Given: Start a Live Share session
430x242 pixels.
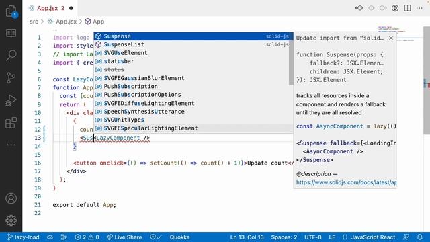Looking at the screenshot, I should click(124, 237).
